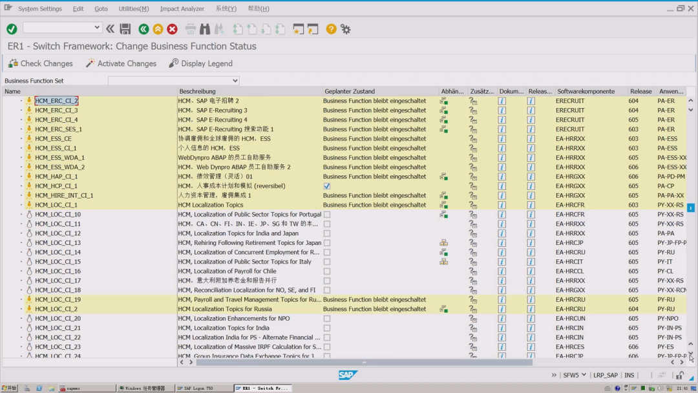This screenshot has width=698, height=393.
Task: Click the red Cancel icon
Action: pyautogui.click(x=173, y=29)
